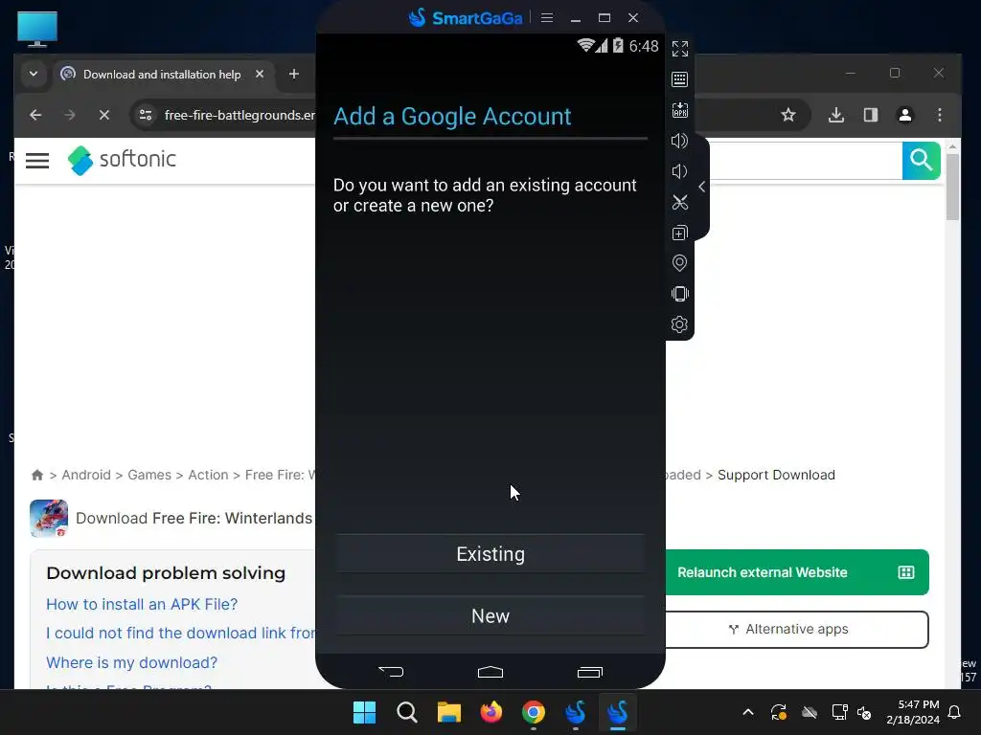
Task: Click the scissors screenshot icon in SmartGaGa sidebar
Action: click(679, 202)
